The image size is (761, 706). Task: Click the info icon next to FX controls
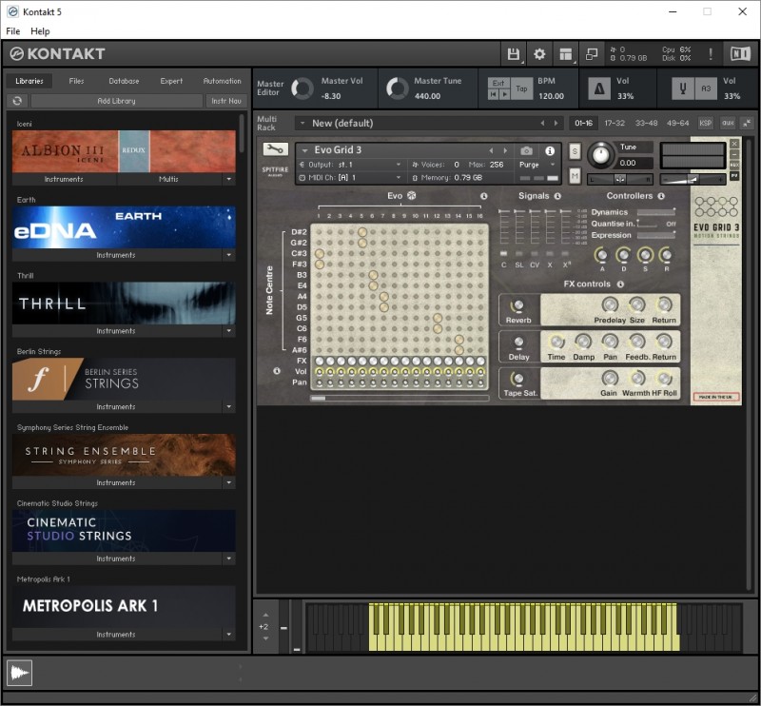(620, 284)
